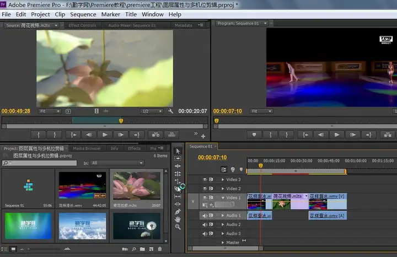This screenshot has height=257, width=397.
Task: Select the Pen tool in tools panel
Action: pos(178,211)
